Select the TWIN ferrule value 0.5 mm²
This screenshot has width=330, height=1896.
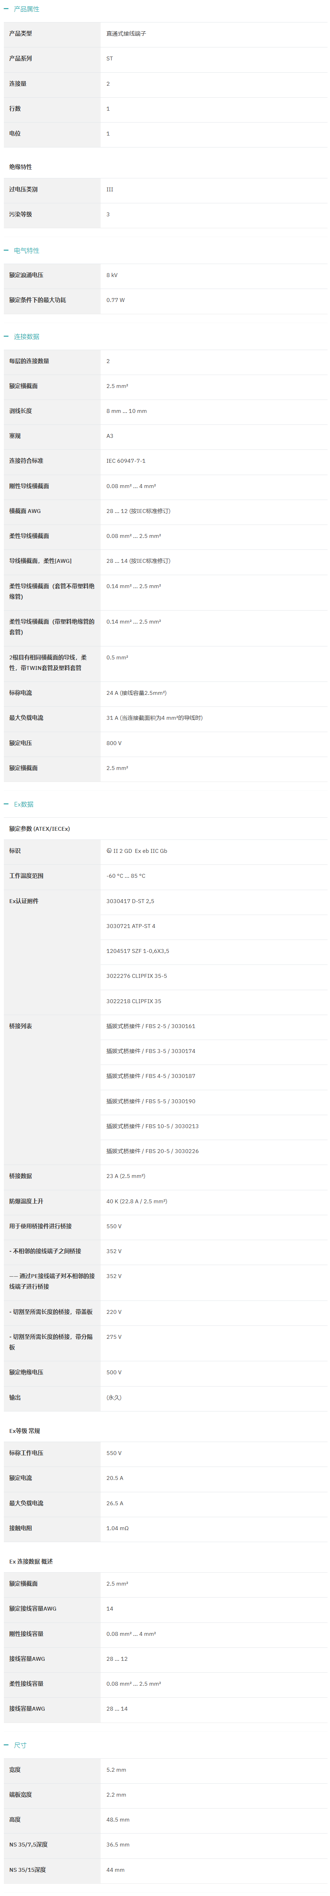click(117, 658)
